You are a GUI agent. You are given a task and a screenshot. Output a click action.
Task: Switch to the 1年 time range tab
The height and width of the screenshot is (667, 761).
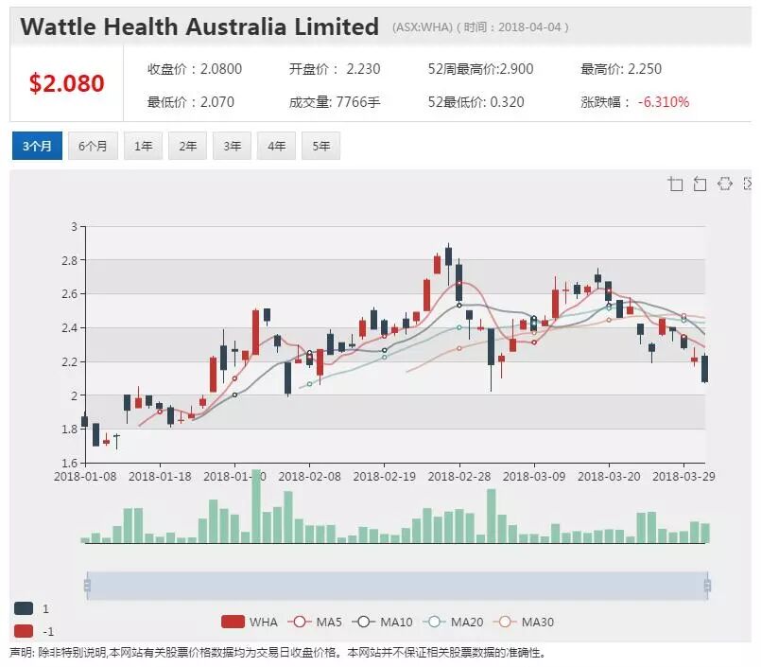click(143, 146)
